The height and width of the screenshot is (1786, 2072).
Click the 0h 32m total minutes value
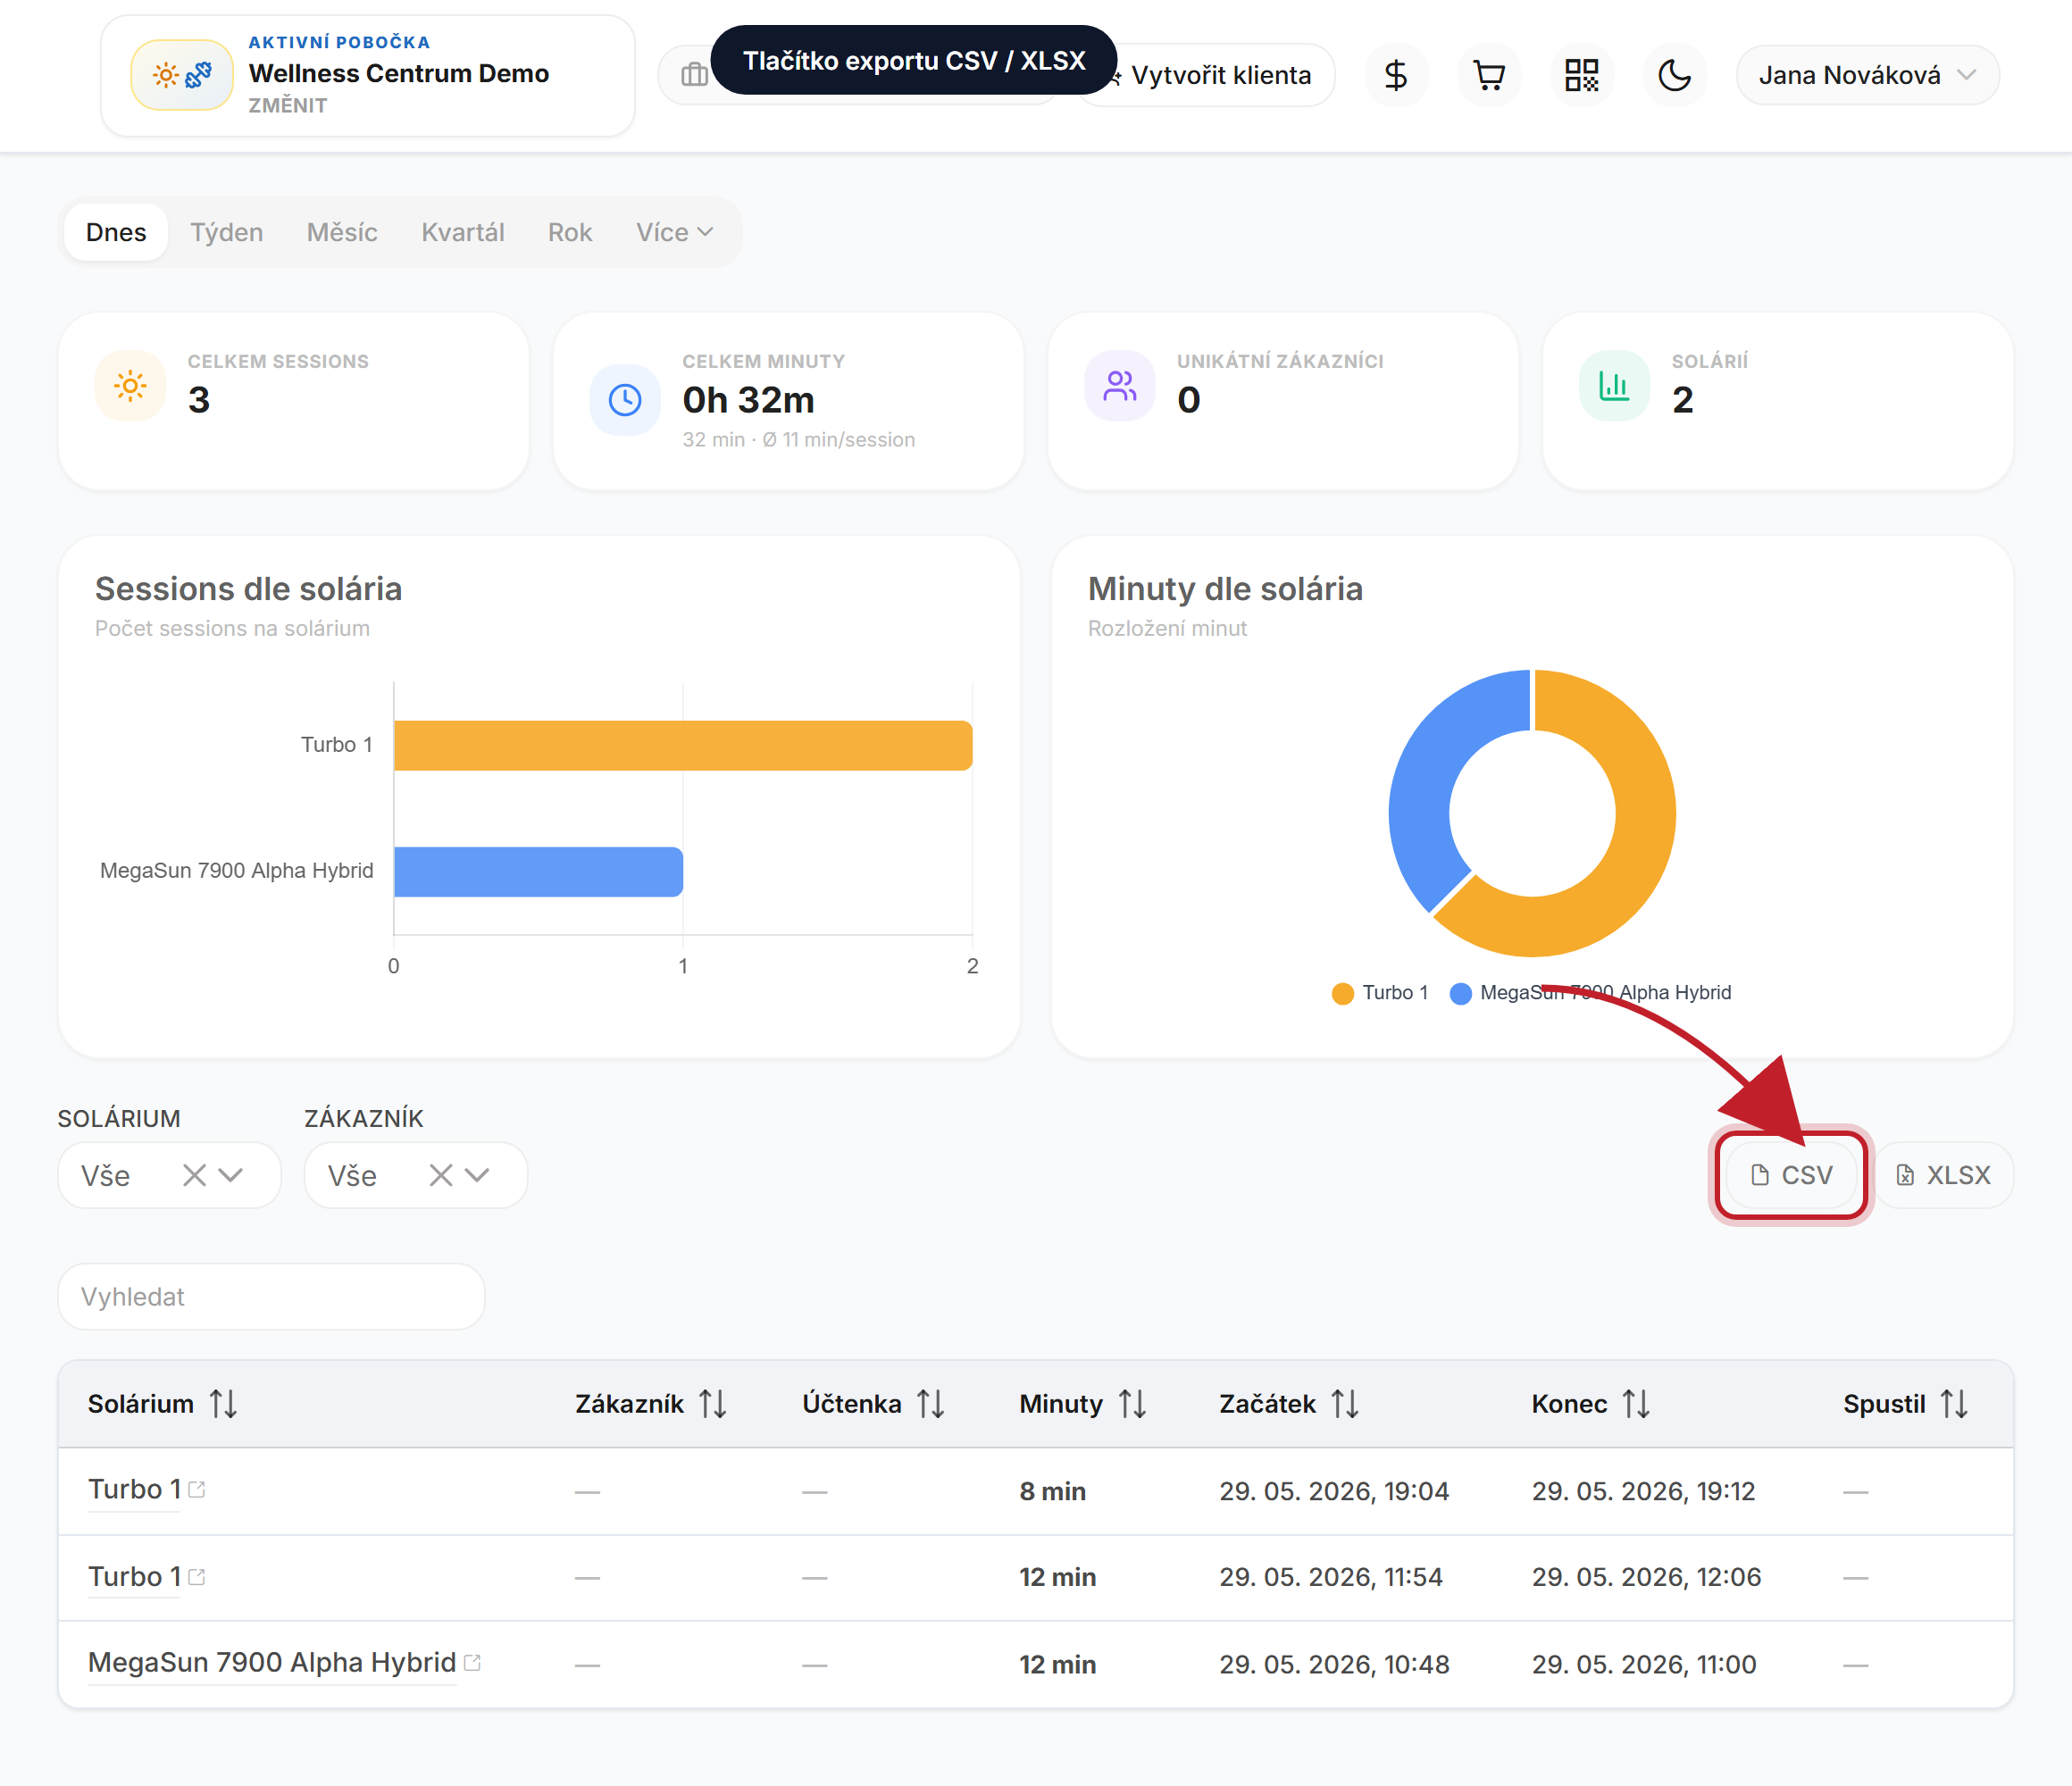pos(748,400)
